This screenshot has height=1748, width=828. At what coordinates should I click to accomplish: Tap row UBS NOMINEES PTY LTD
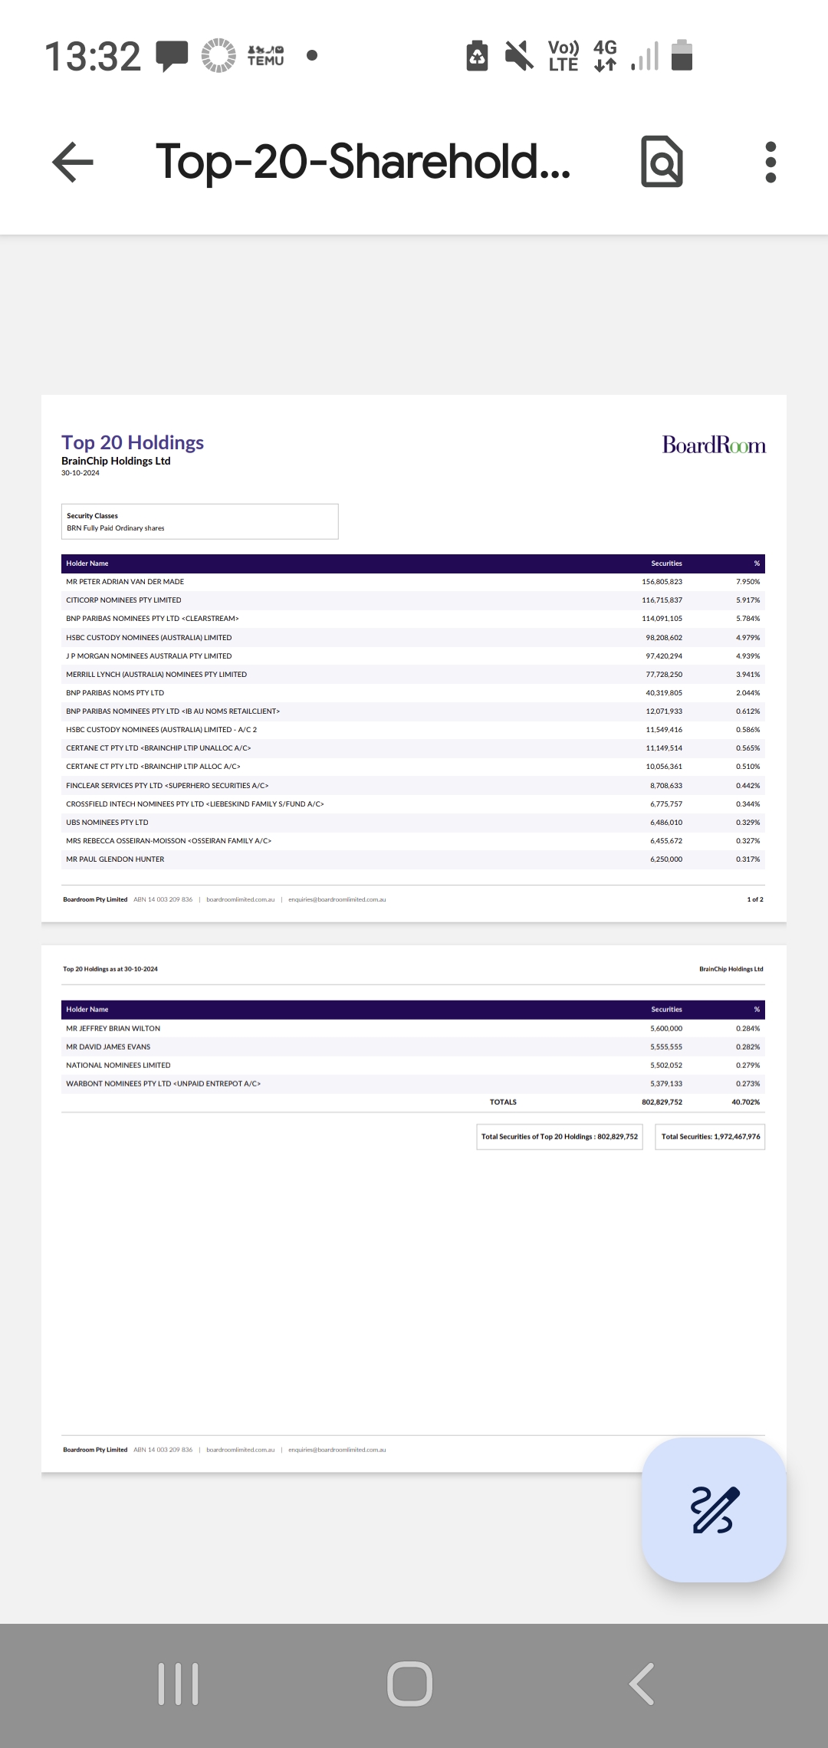(413, 823)
